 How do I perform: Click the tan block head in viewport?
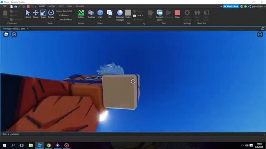click(x=120, y=92)
